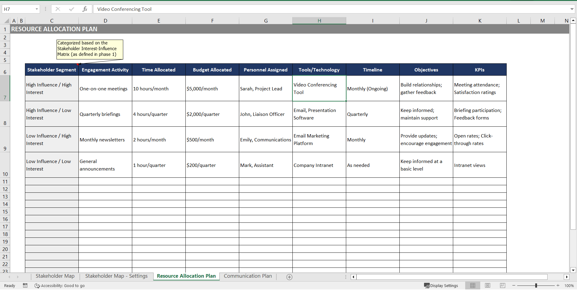
Task: Expand the formula bar chevron
Action: (572, 9)
